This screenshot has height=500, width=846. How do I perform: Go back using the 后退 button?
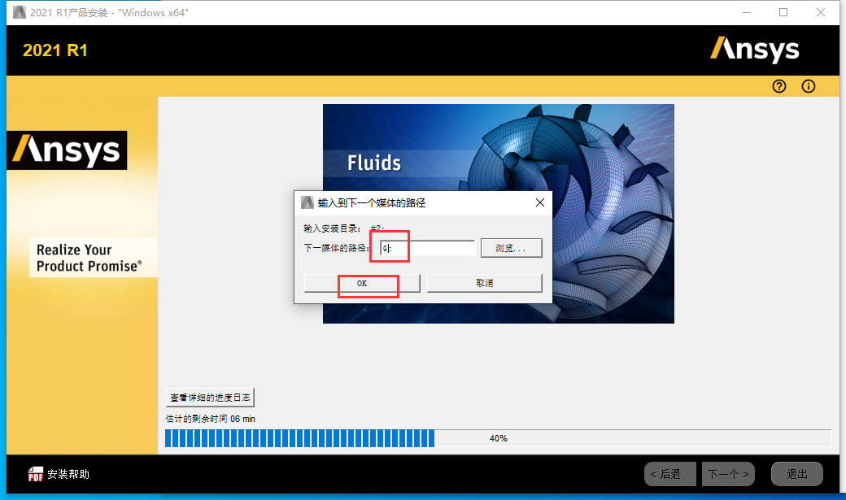pos(669,473)
